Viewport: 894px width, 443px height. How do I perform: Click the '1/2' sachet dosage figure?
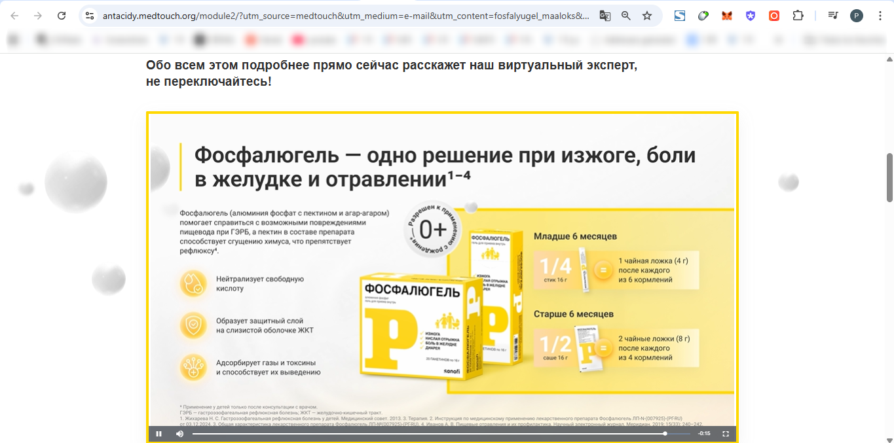[x=556, y=345]
